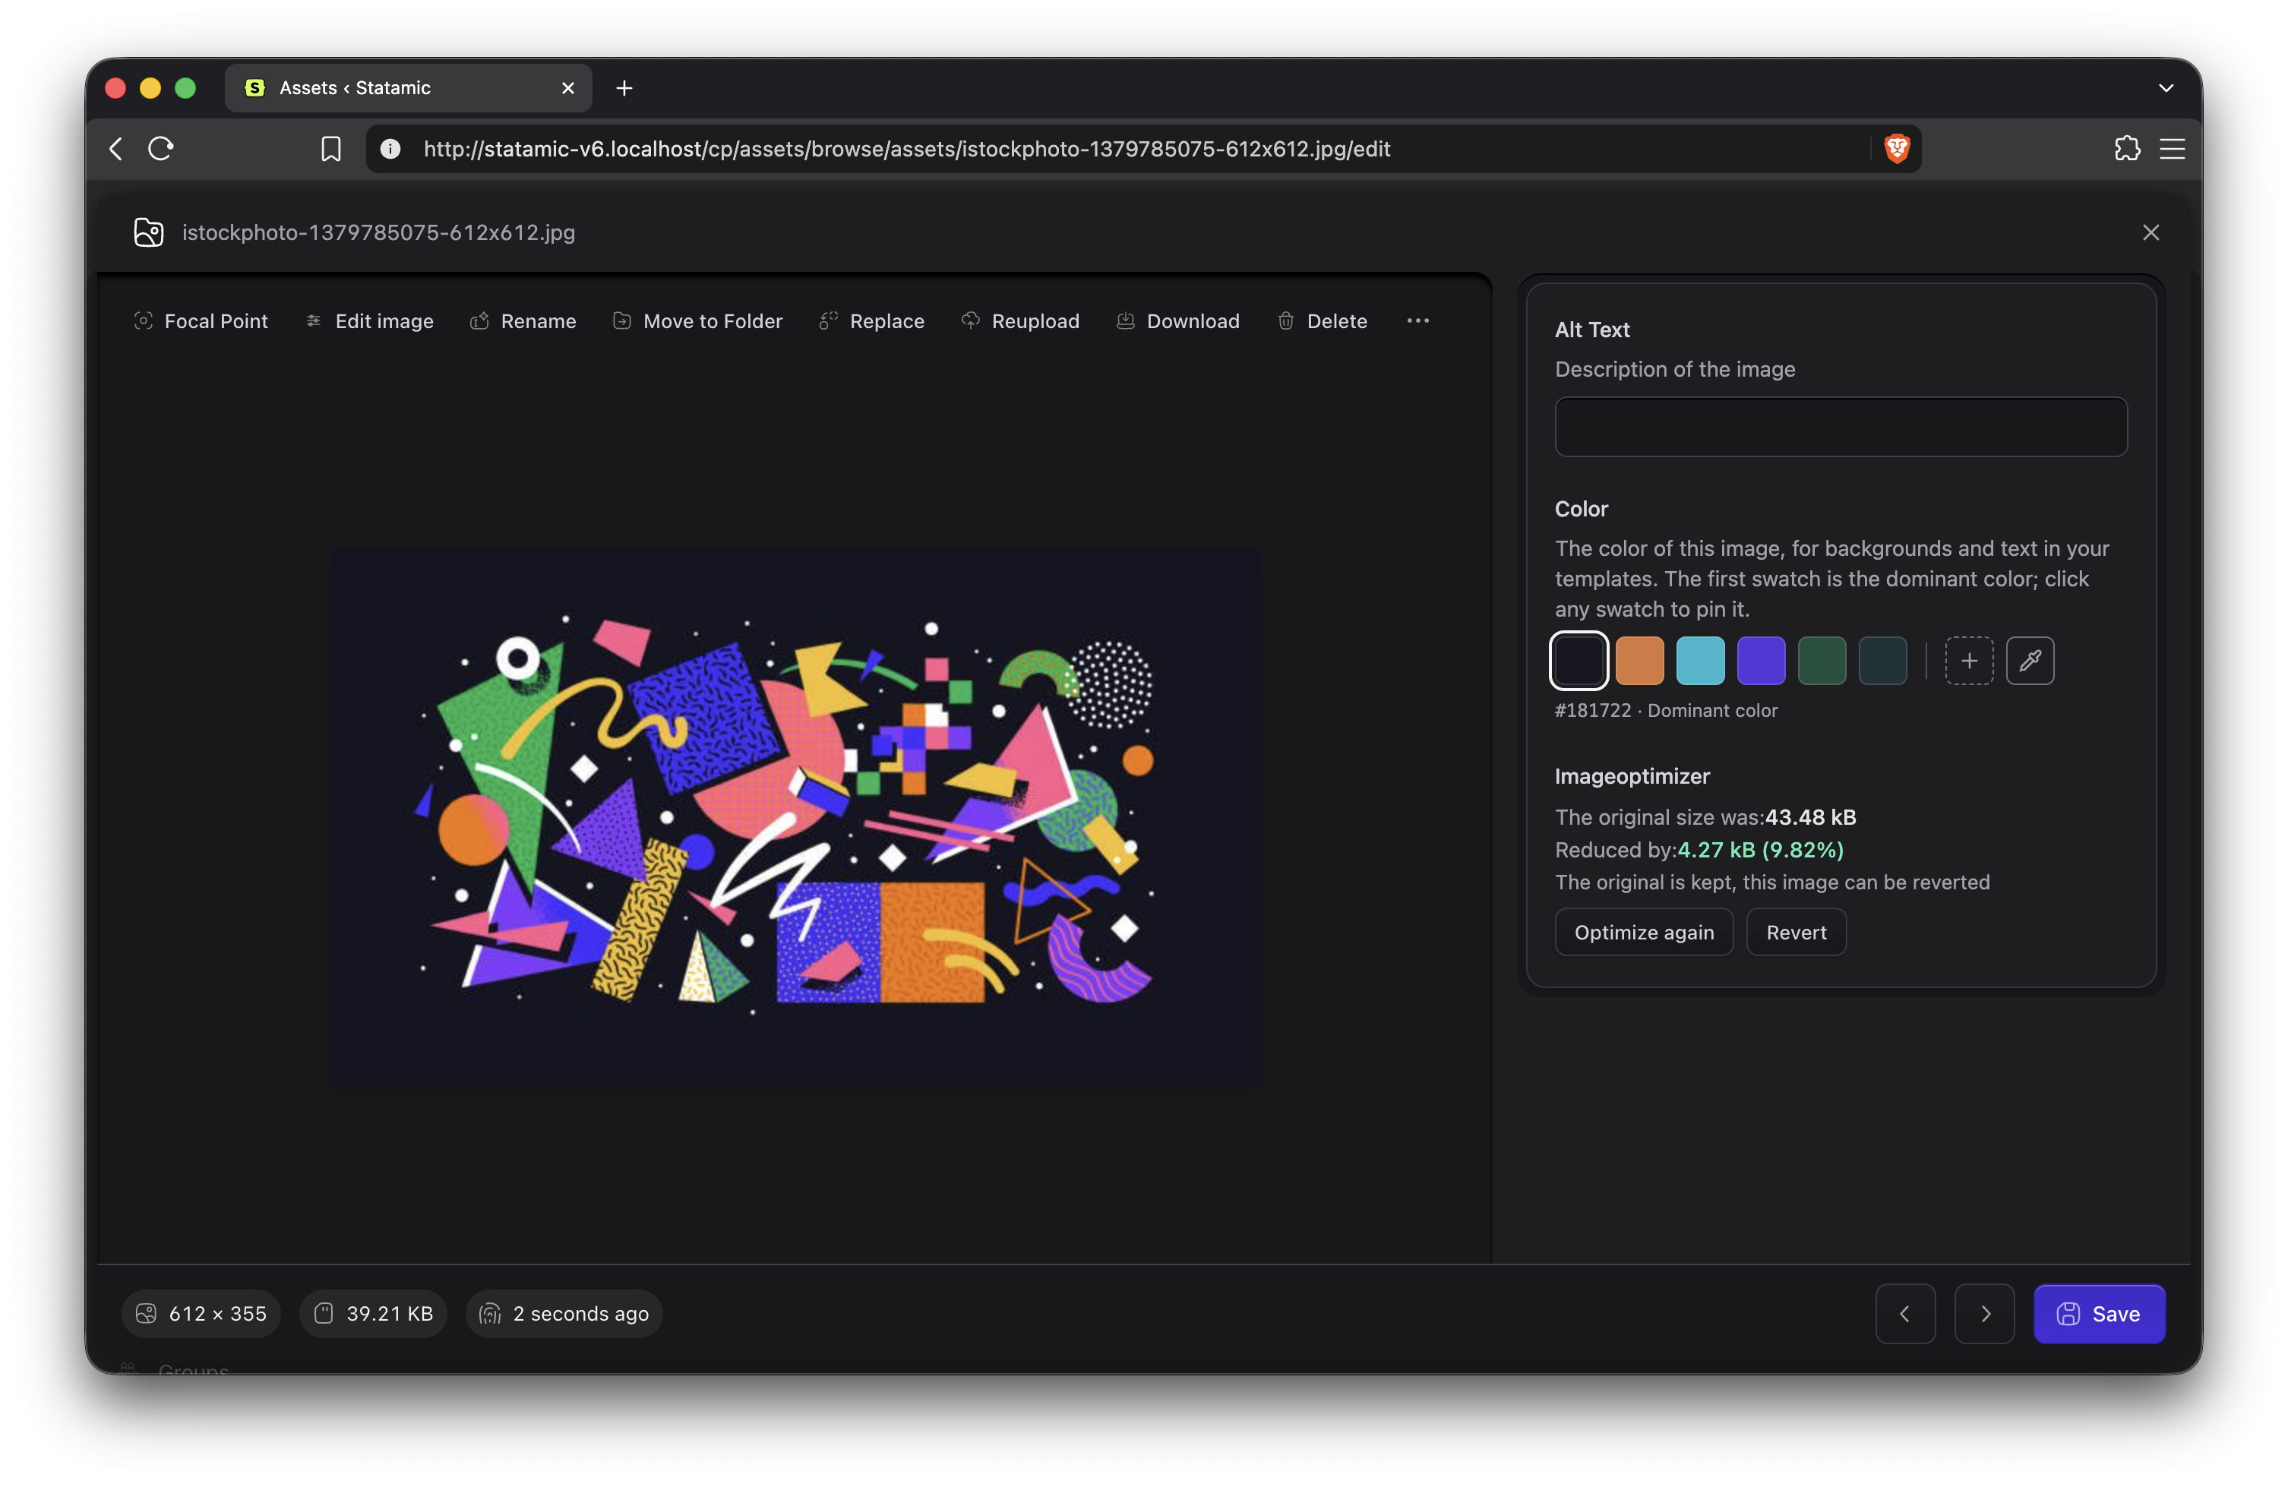
Task: Pin the orange color swatch
Action: pos(1639,661)
